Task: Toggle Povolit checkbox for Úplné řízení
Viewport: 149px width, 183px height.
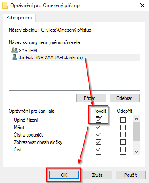Action: [98, 120]
